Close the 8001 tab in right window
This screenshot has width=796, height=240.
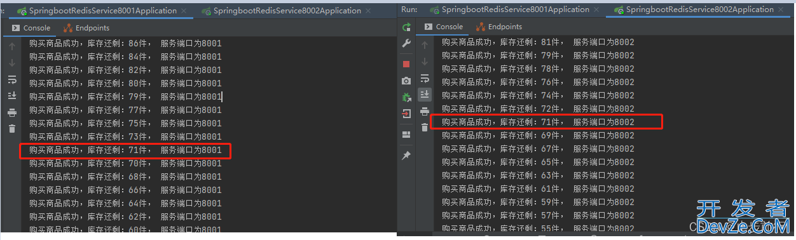point(596,10)
